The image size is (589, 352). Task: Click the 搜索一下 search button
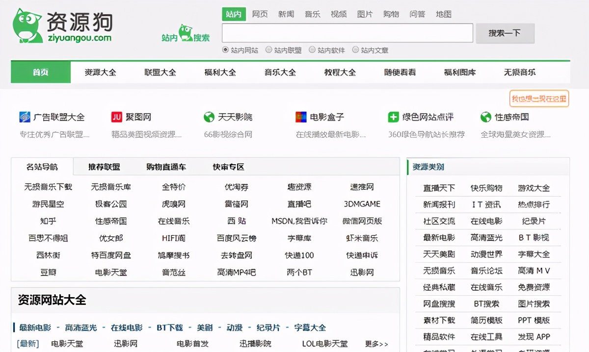[x=505, y=33]
